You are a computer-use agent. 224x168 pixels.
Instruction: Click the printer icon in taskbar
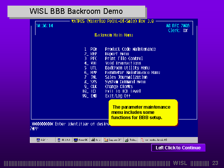point(96,140)
